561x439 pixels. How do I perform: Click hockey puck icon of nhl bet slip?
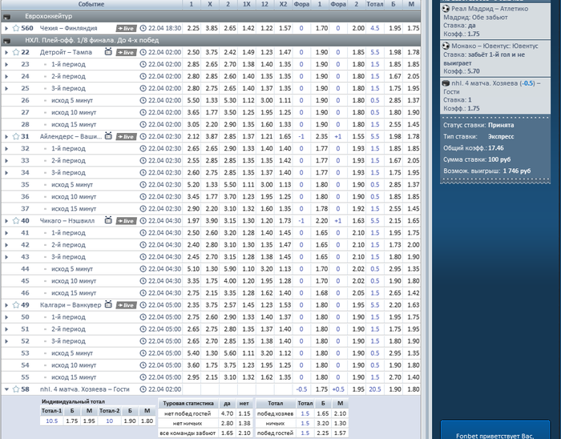[x=446, y=83]
